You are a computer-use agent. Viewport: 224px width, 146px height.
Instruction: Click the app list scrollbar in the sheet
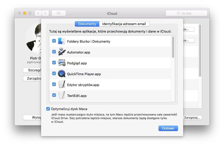[x=173, y=47]
